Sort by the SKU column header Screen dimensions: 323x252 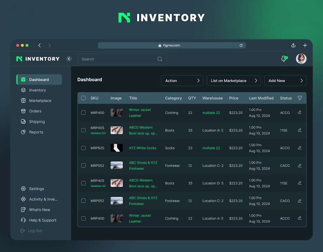[x=94, y=98]
